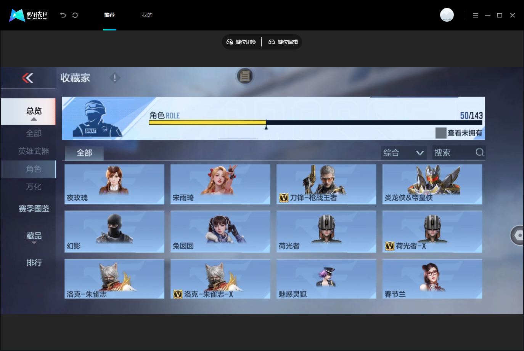The width and height of the screenshot is (524, 351).
Task: Select the 荷光者 character card without V badge
Action: [326, 231]
